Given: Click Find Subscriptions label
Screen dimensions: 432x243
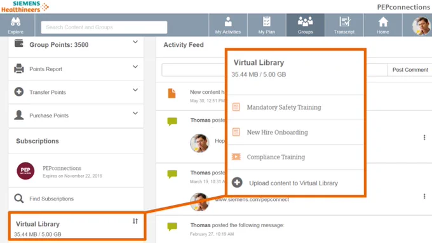Looking at the screenshot, I should [x=51, y=199].
